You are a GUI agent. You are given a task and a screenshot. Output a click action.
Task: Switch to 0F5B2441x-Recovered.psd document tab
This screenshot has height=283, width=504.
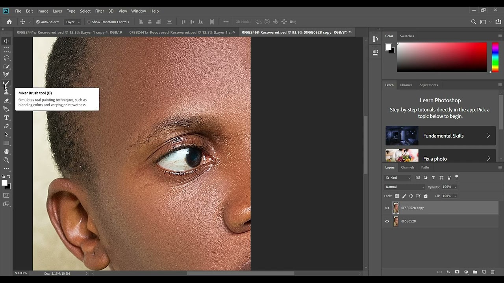coord(68,32)
